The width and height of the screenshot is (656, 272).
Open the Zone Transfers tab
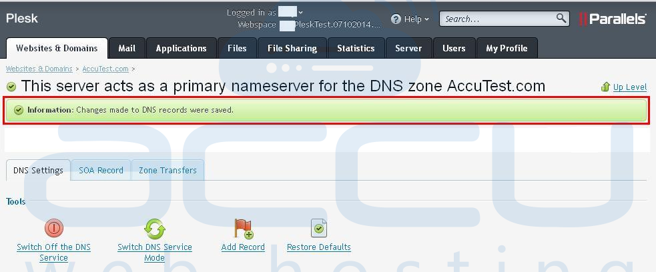tap(168, 171)
